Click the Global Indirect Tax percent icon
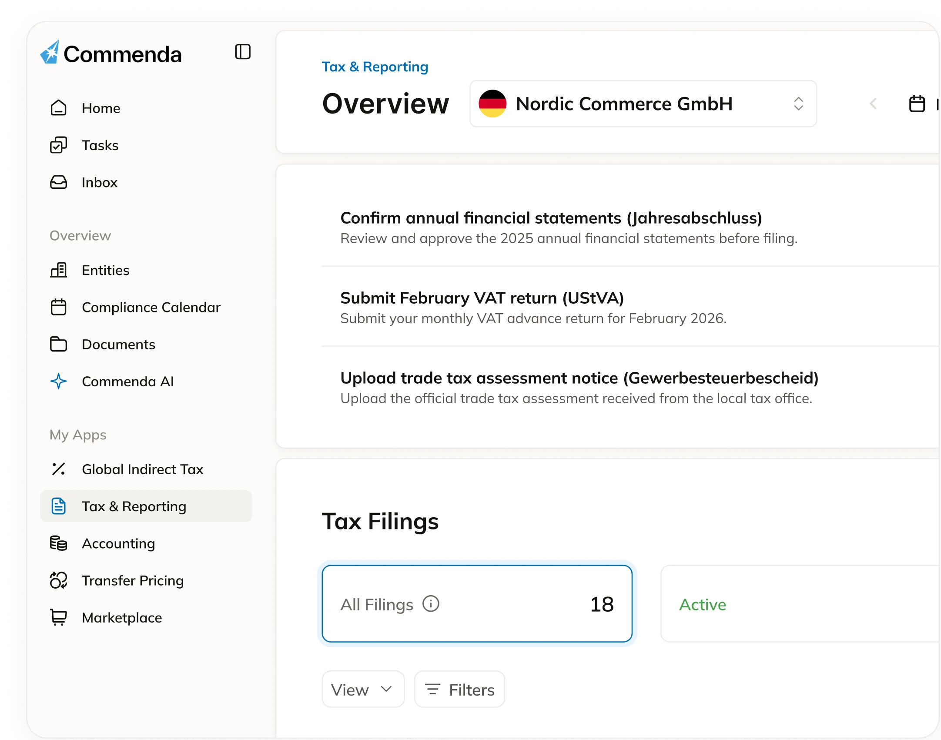The width and height of the screenshot is (941, 740). pos(58,469)
